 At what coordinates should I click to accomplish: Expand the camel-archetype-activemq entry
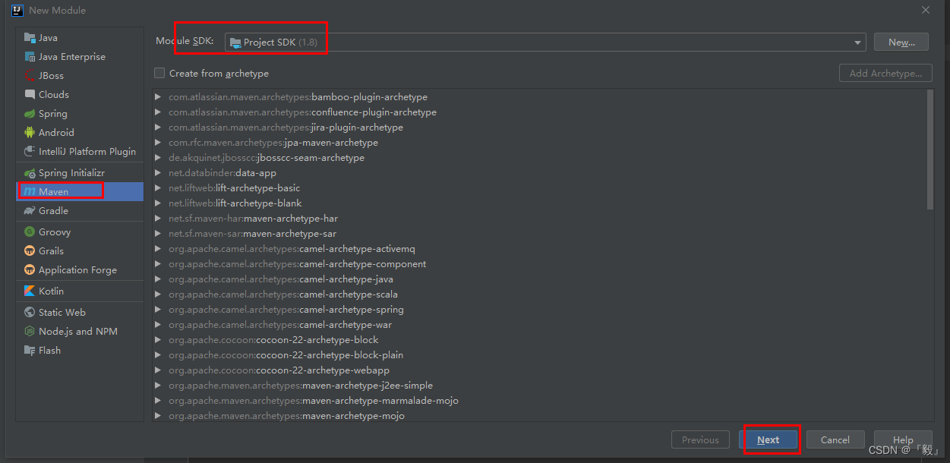tap(158, 249)
